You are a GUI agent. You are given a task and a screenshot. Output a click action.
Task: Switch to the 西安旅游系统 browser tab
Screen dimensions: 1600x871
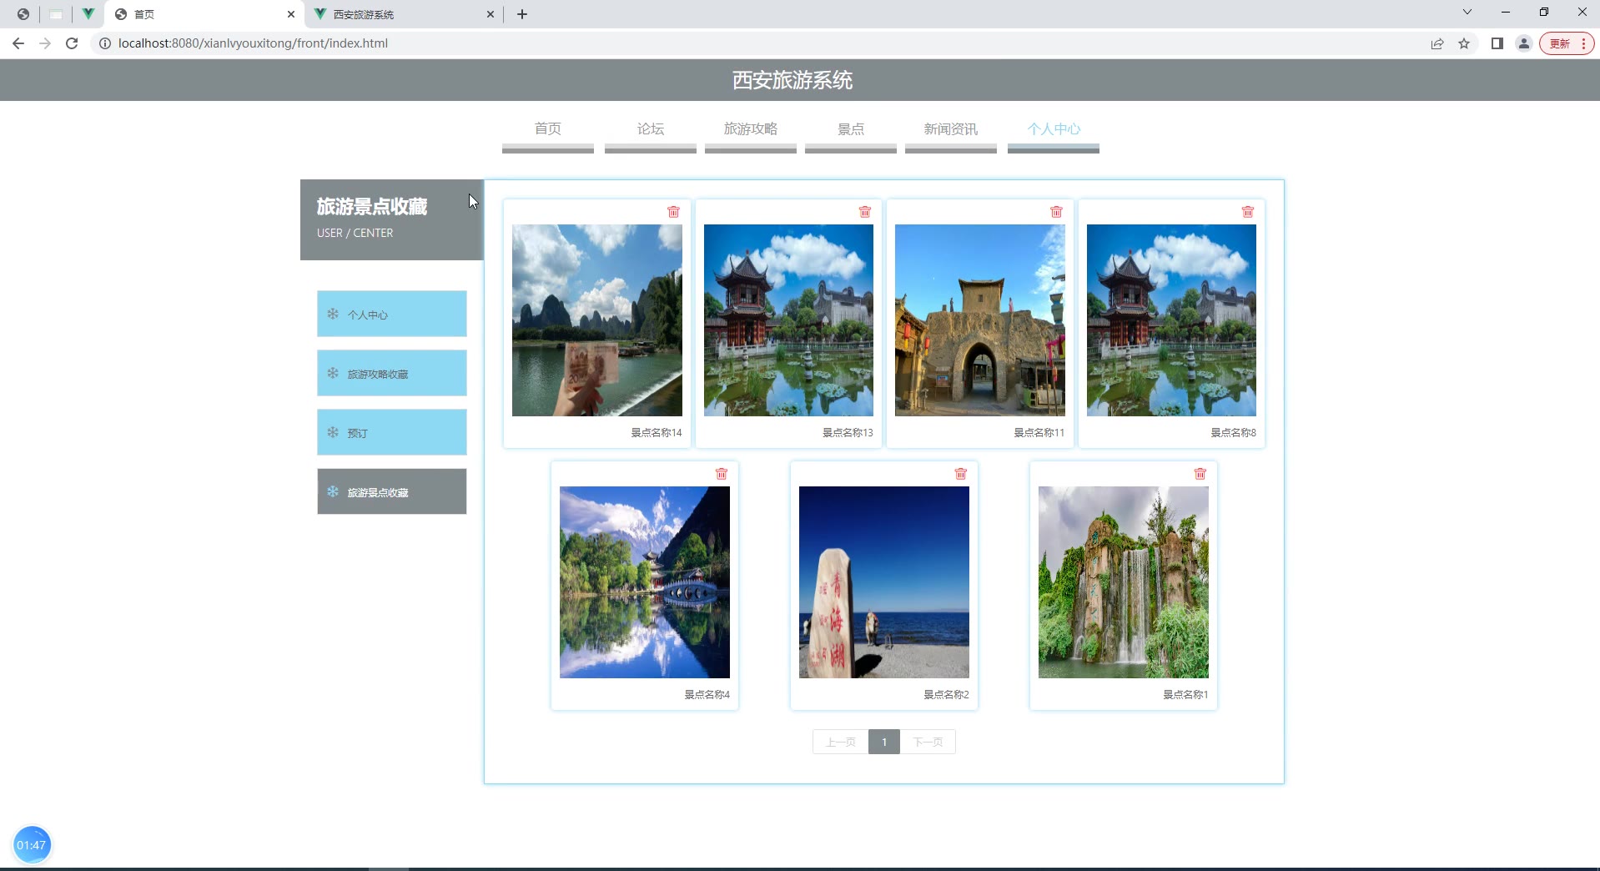coord(400,14)
